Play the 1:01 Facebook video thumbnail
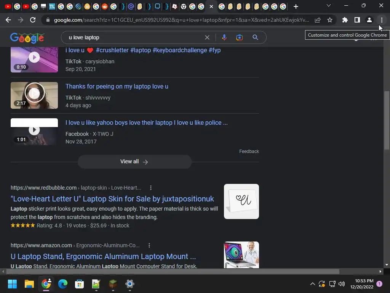390x293 pixels. (34, 132)
